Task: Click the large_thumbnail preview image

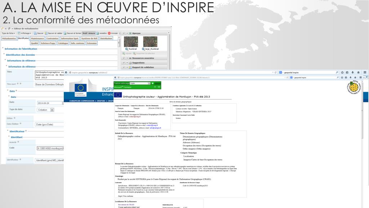Action: (150, 42)
